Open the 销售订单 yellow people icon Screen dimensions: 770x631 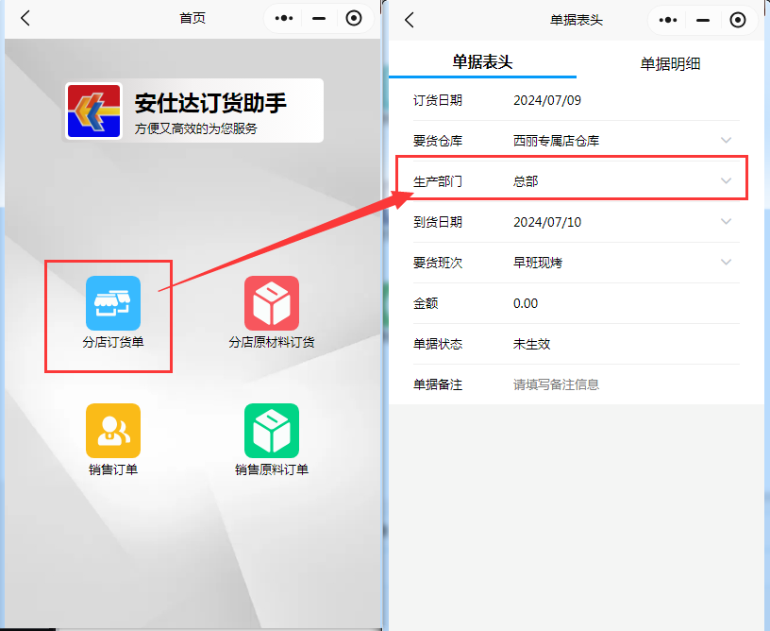113,431
